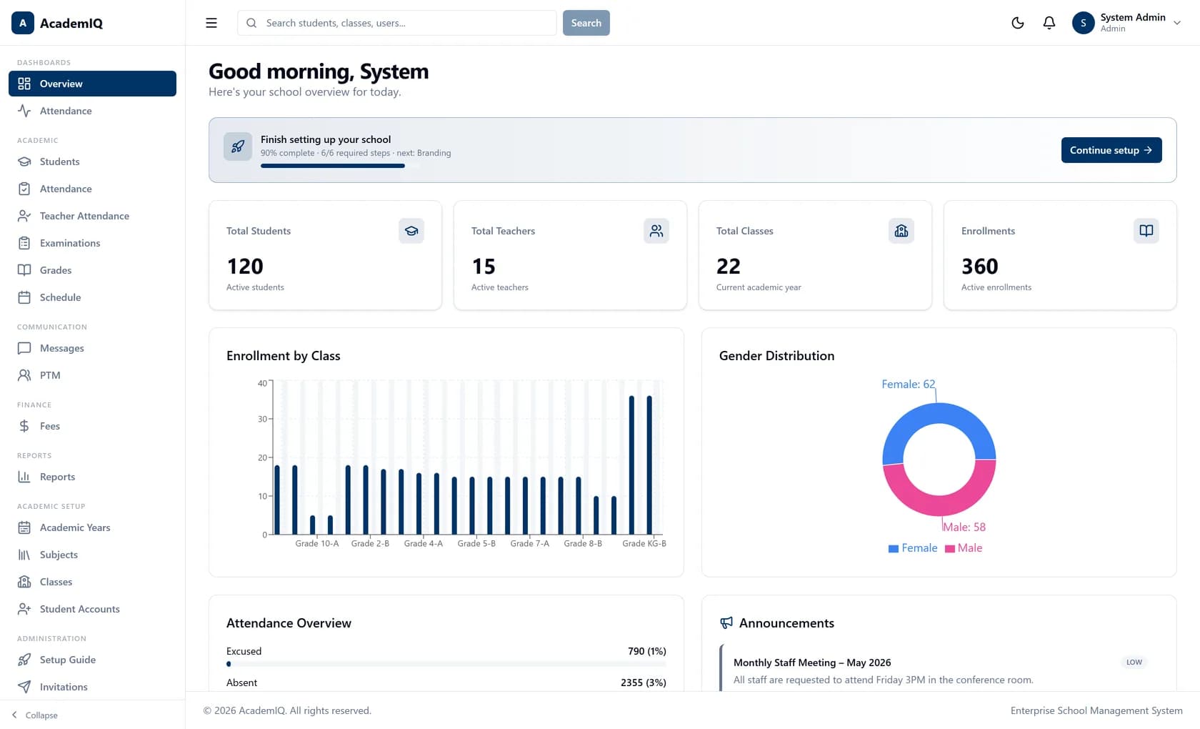1200x729 pixels.
Task: Click the tall Grade KG-B bar
Action: click(x=649, y=465)
